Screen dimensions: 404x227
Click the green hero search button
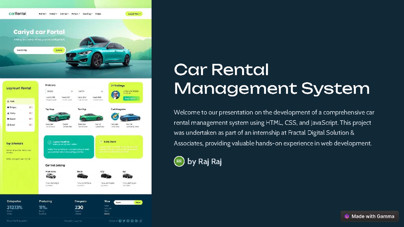pos(59,50)
